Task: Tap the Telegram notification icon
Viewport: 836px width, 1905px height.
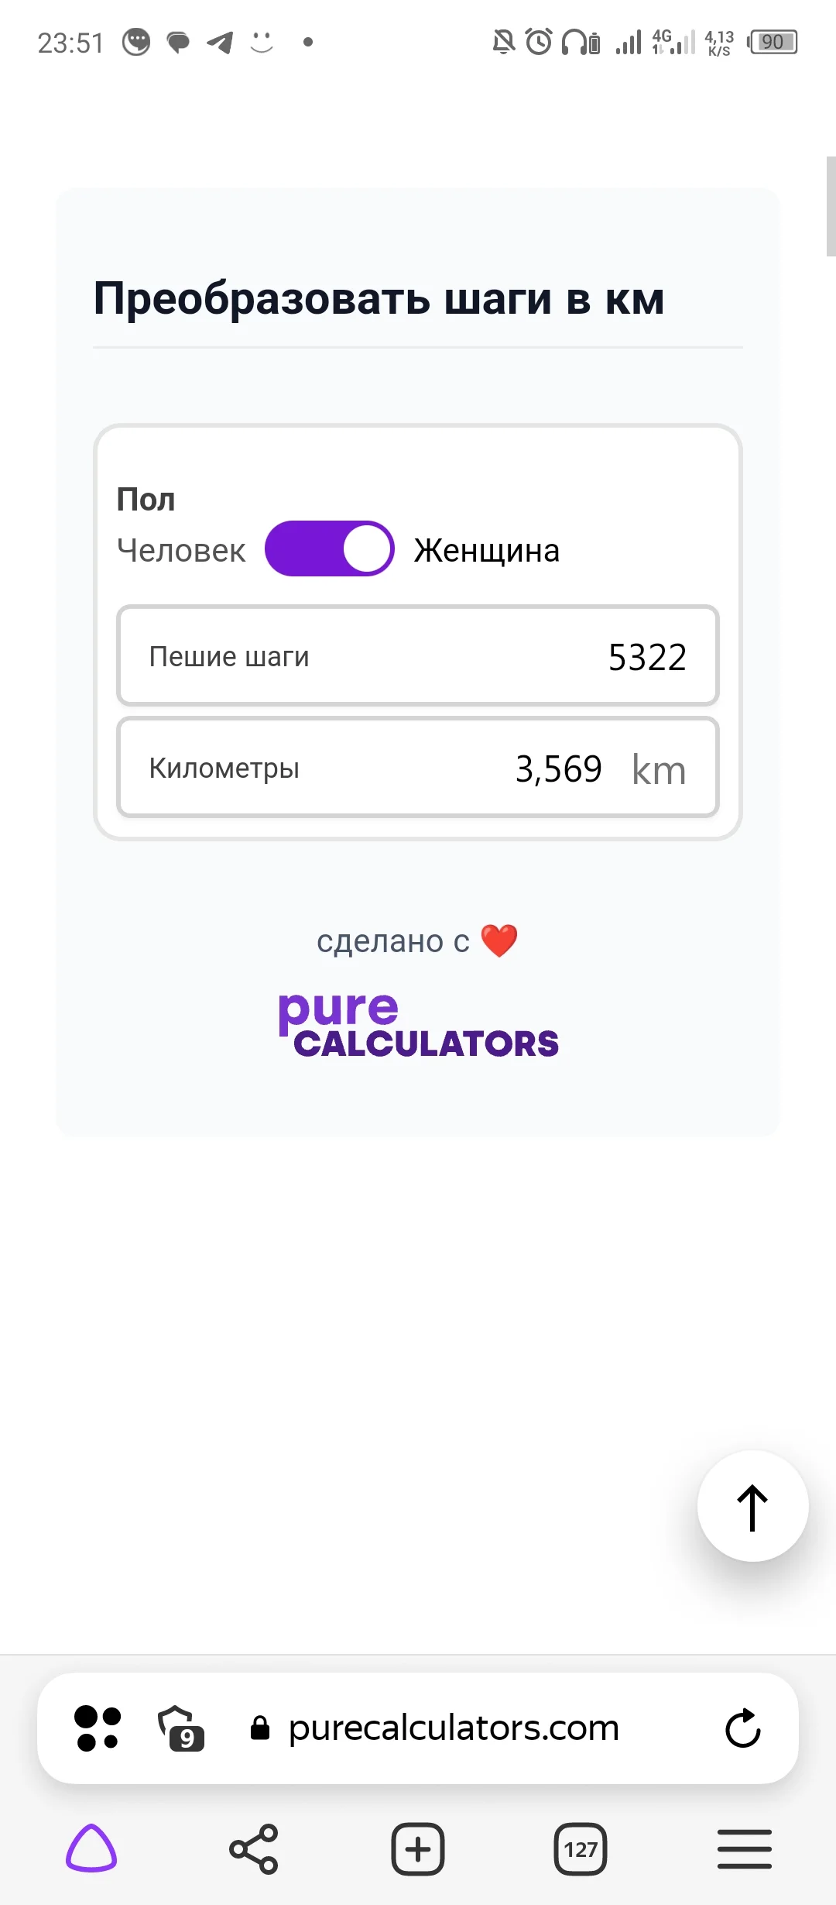Action: [x=220, y=42]
